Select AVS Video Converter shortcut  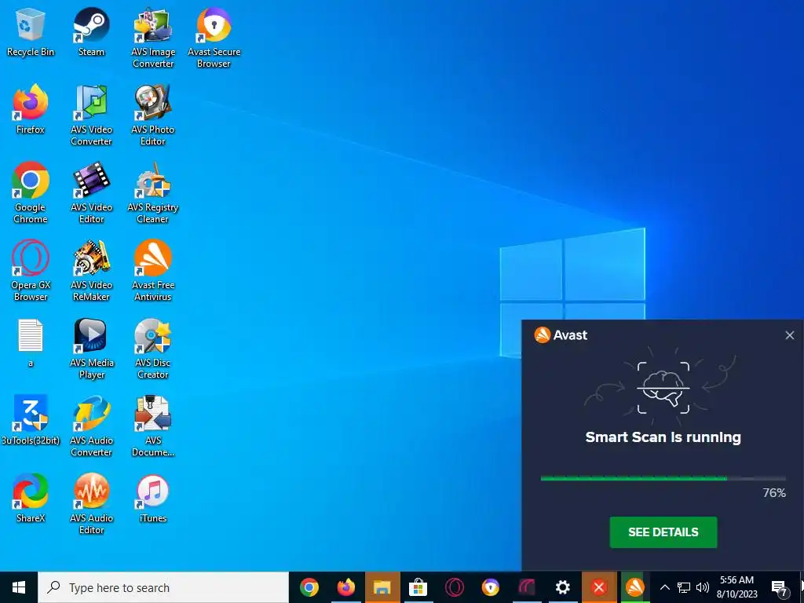[91, 116]
